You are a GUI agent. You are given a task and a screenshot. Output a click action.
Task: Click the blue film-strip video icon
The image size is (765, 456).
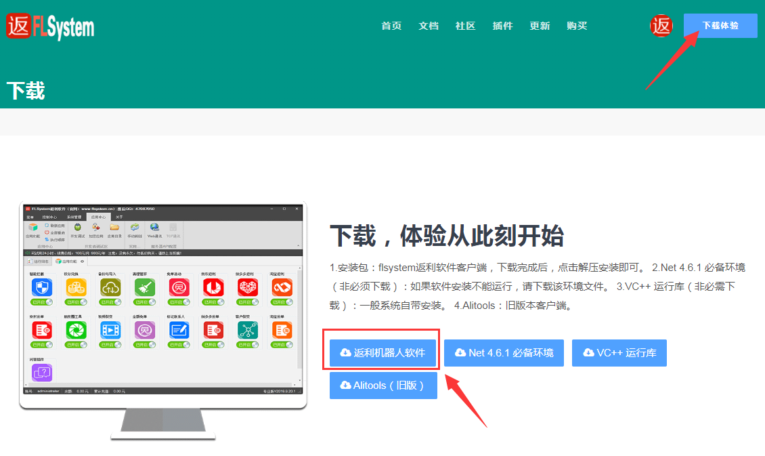click(x=110, y=331)
